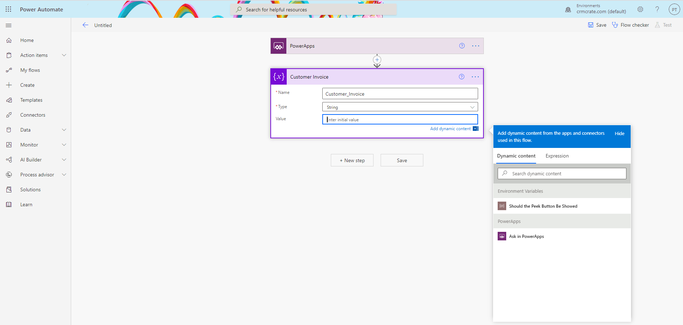The width and height of the screenshot is (683, 325).
Task: Open the Solutions section
Action: point(30,189)
